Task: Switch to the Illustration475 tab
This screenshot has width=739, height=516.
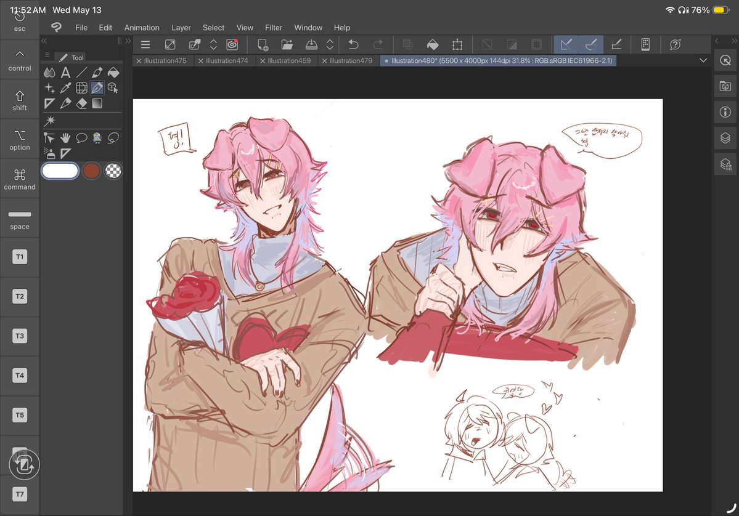Action: 165,61
